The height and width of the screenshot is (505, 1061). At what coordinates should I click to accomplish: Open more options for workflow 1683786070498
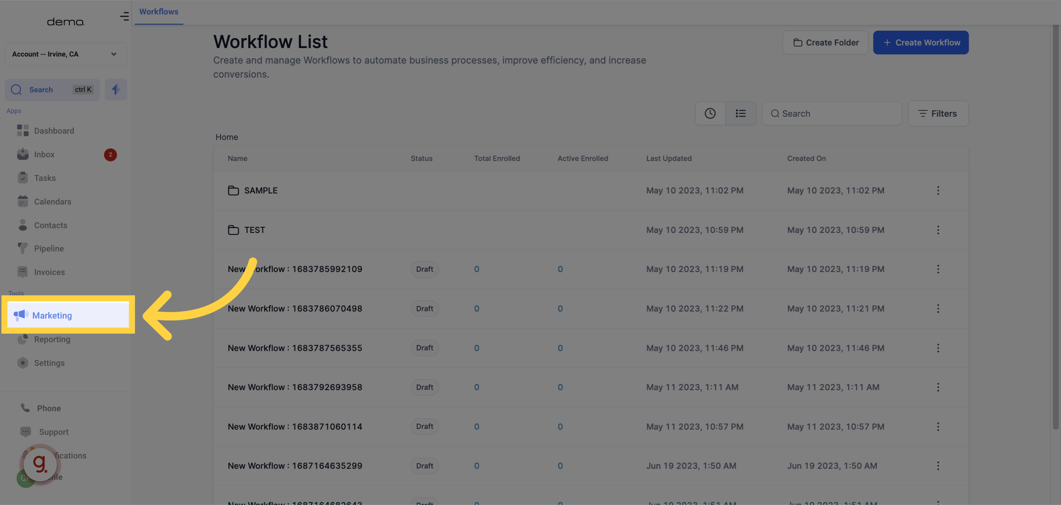pos(938,309)
